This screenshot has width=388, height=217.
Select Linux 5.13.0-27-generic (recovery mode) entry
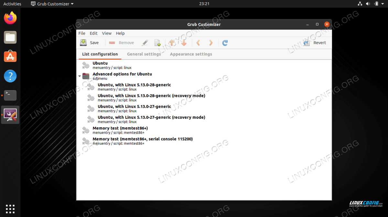coord(204,119)
